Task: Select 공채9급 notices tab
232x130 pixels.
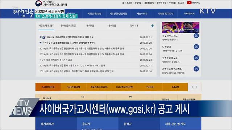Action: (x=112, y=26)
